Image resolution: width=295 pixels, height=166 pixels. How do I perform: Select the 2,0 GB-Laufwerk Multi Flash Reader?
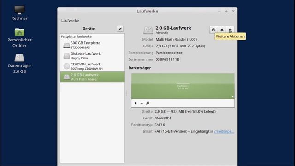click(92, 77)
